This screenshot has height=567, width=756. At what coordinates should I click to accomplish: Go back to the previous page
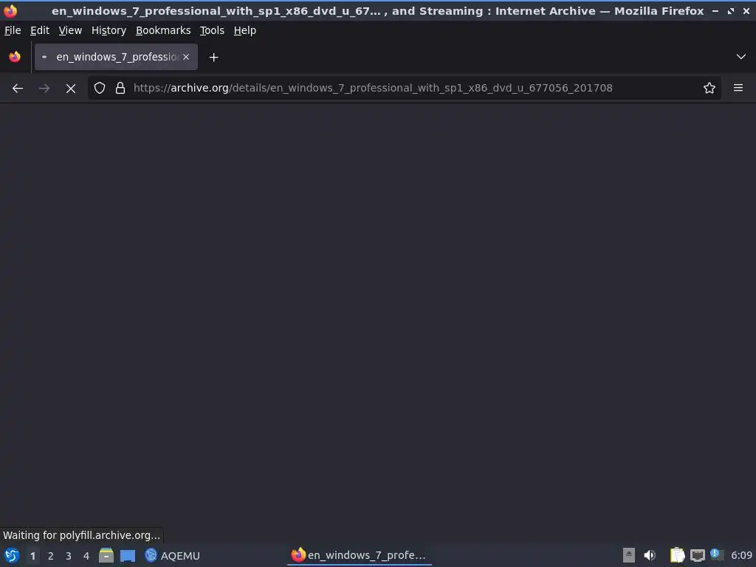pos(18,89)
